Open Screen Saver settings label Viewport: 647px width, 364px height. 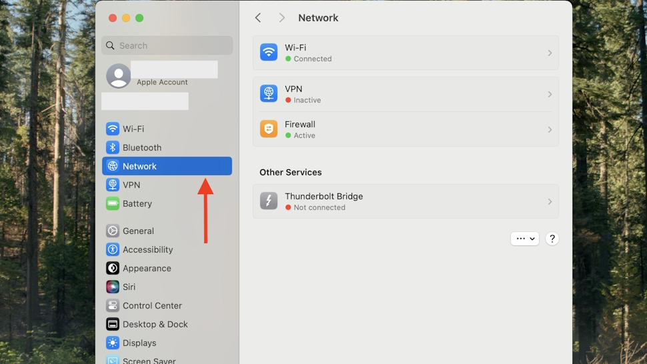(149, 360)
